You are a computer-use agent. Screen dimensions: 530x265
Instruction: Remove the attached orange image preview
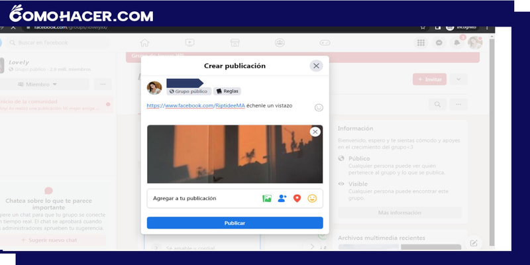click(x=315, y=132)
